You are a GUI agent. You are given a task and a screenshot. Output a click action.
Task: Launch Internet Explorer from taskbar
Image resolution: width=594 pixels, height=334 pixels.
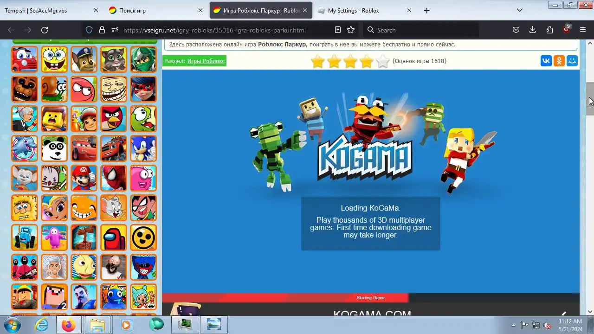click(x=42, y=325)
